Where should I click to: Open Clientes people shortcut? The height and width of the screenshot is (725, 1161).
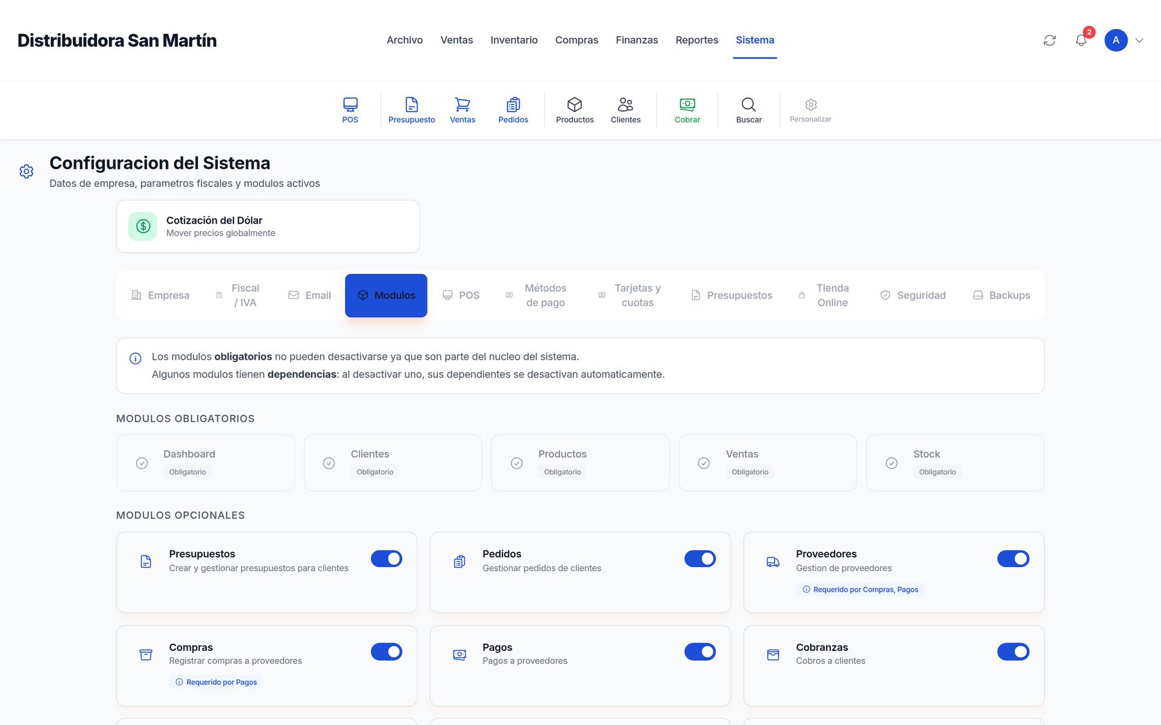(626, 110)
